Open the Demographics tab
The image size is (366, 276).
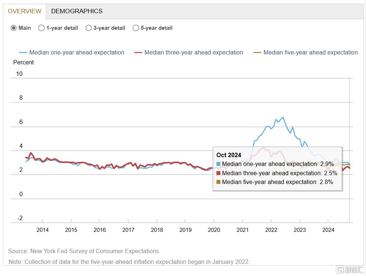click(77, 11)
